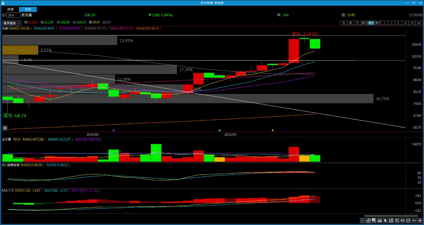Toggle the window lock icon at top-left

point(3,3)
